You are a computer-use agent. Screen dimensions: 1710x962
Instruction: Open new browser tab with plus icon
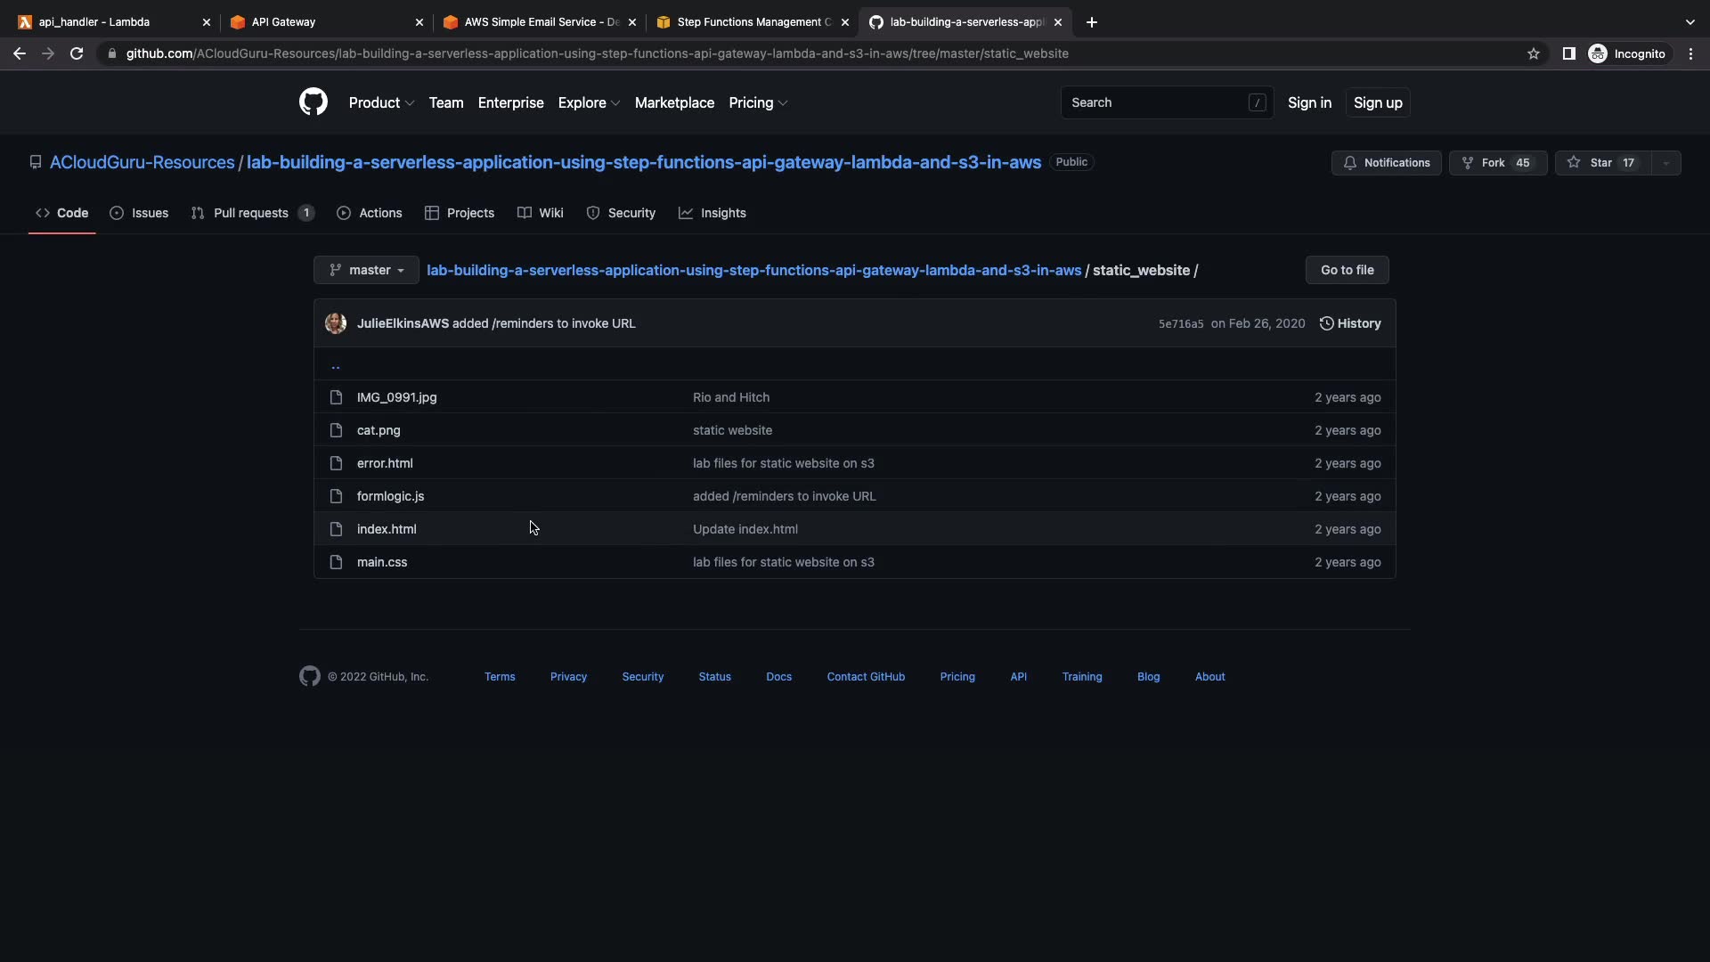click(1092, 22)
